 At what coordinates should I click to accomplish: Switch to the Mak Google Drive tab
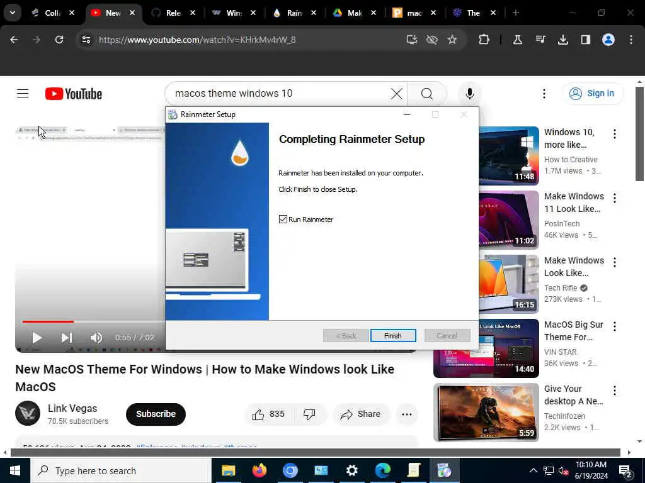(x=354, y=13)
